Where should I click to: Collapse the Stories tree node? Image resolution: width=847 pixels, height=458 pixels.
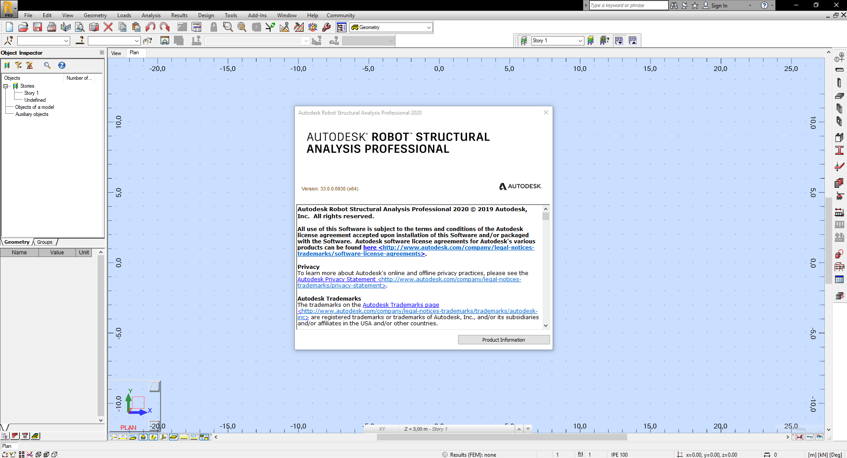coord(6,86)
